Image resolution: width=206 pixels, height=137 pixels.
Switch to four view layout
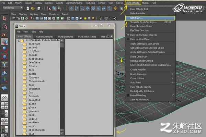[x=4, y=106]
